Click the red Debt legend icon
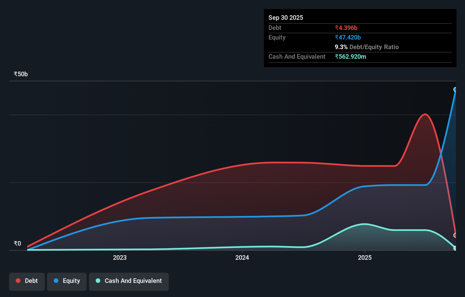The width and height of the screenshot is (465, 297). click(18, 281)
